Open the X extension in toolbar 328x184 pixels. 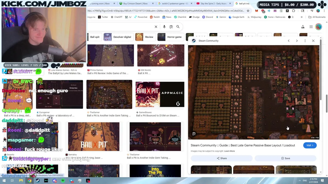tap(287, 11)
